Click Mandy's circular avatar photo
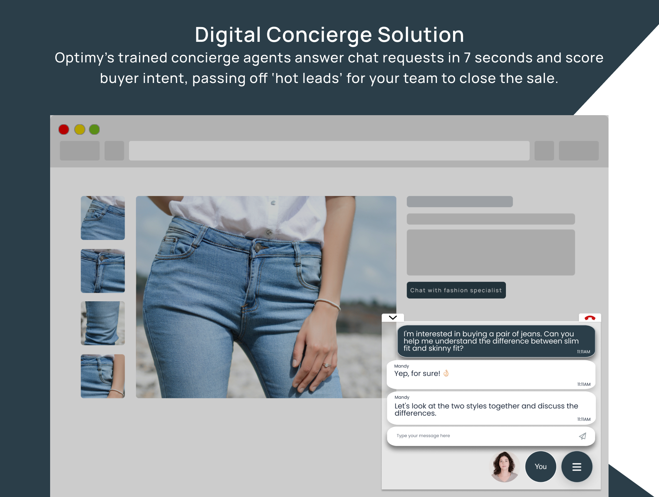 point(505,466)
